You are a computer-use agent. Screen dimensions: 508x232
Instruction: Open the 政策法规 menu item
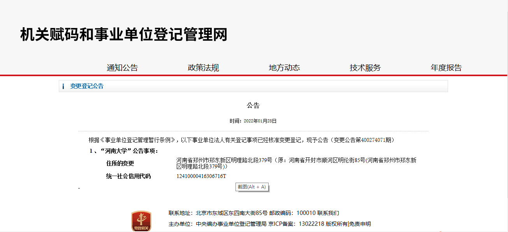pyautogui.click(x=203, y=67)
